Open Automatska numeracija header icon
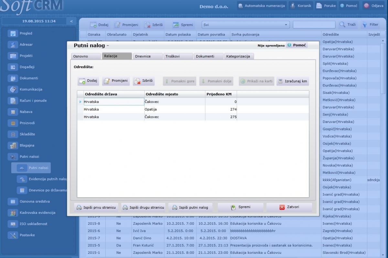Image resolution: width=388 pixels, height=258 pixels. pyautogui.click(x=240, y=6)
